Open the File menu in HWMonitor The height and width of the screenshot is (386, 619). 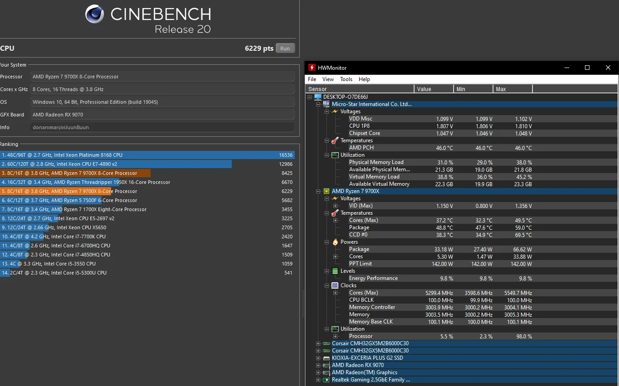click(312, 79)
